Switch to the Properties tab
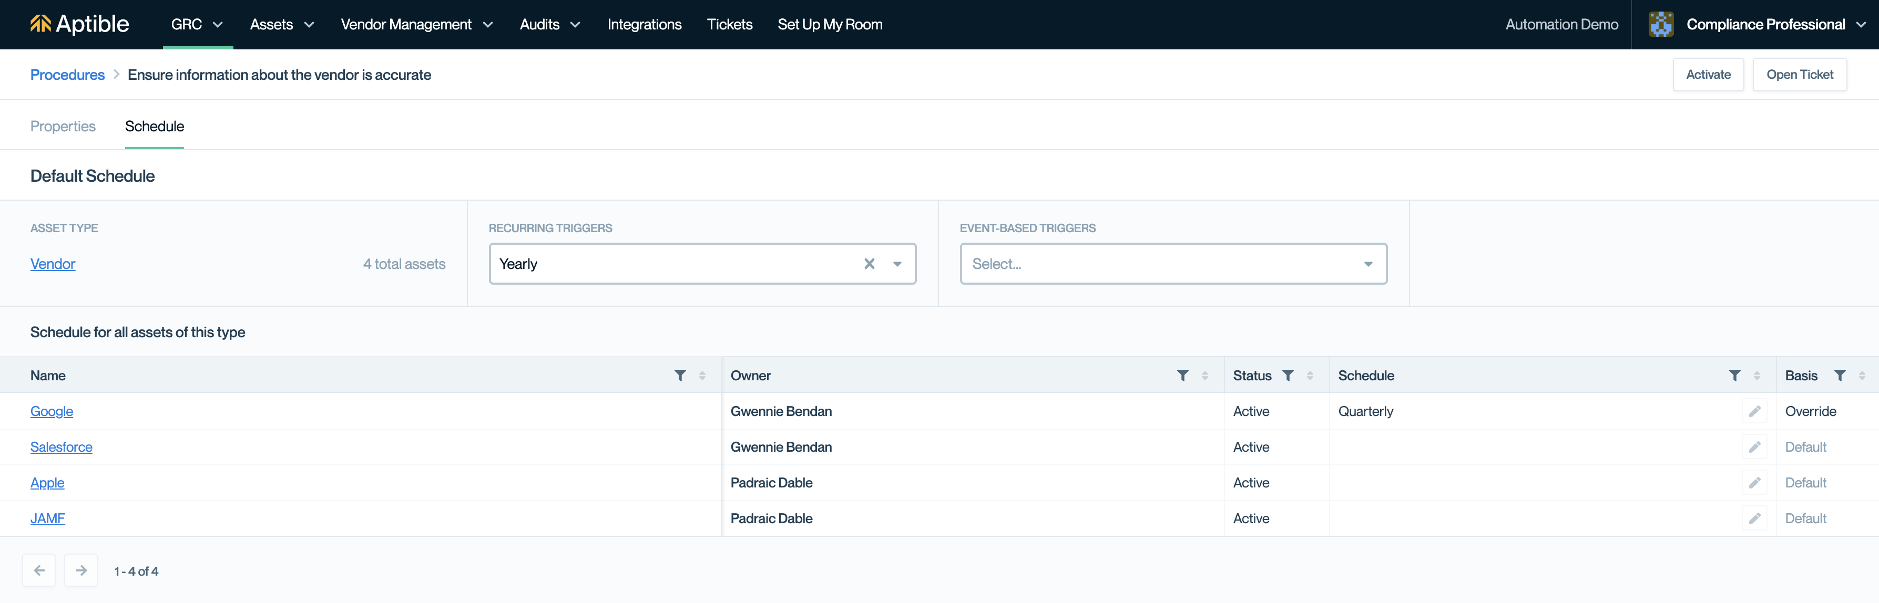Viewport: 1879px width, 603px height. pos(63,126)
